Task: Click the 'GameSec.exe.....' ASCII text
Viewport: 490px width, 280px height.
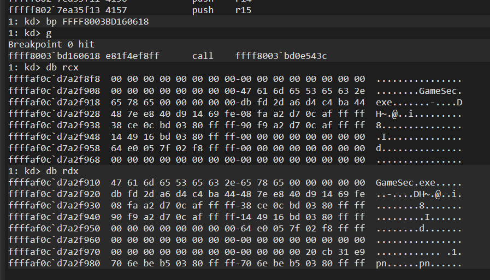Action: (418, 182)
